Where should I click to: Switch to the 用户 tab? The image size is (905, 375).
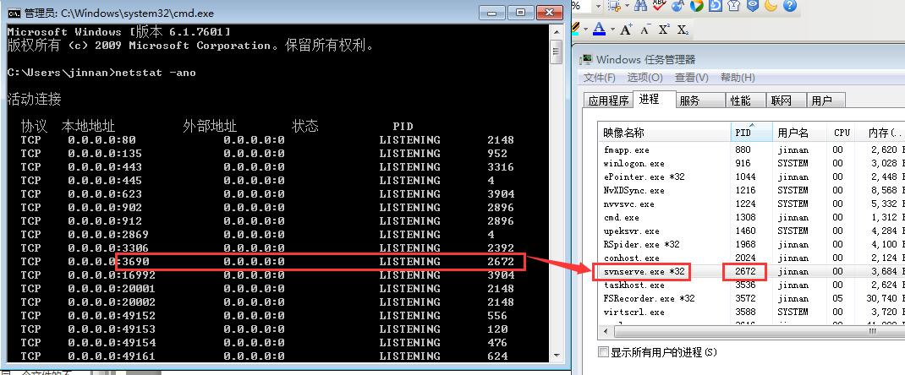[825, 101]
